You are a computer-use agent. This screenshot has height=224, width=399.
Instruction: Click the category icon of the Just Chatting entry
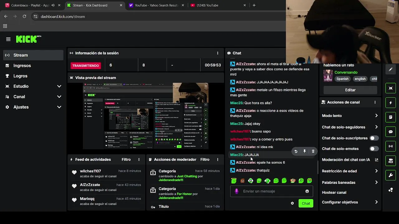pyautogui.click(x=153, y=172)
